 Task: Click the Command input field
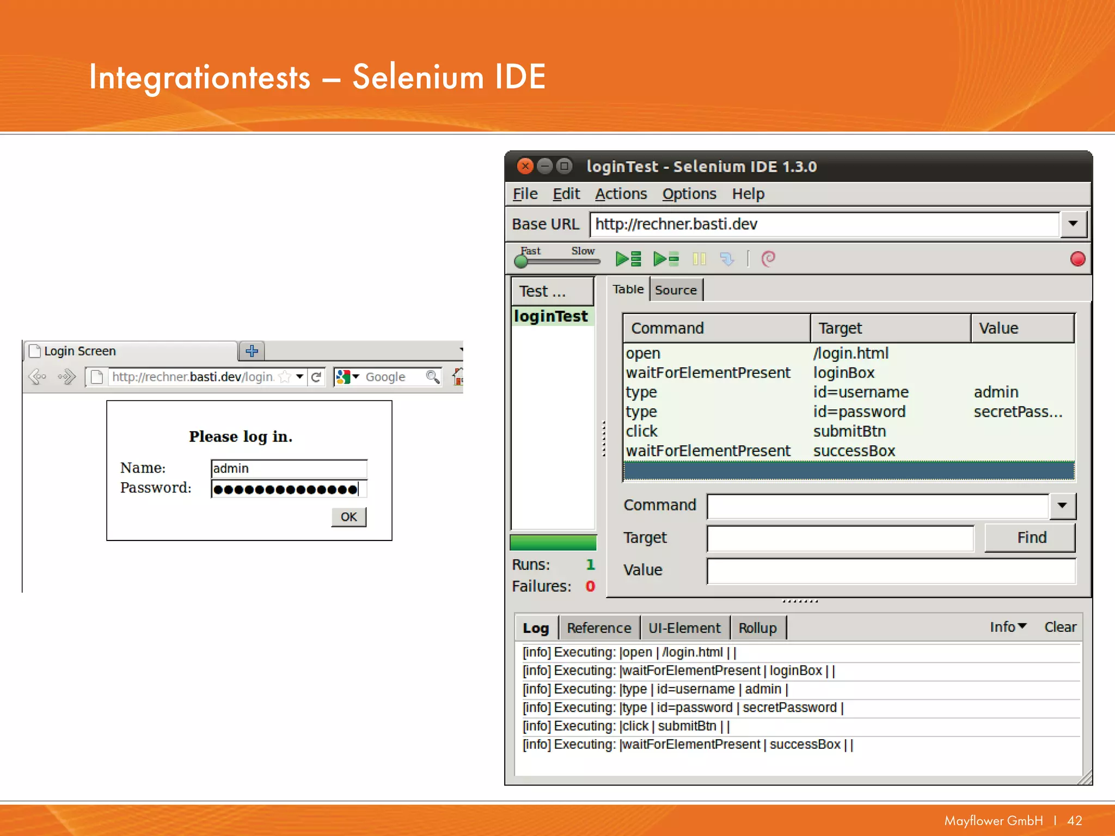click(x=878, y=506)
